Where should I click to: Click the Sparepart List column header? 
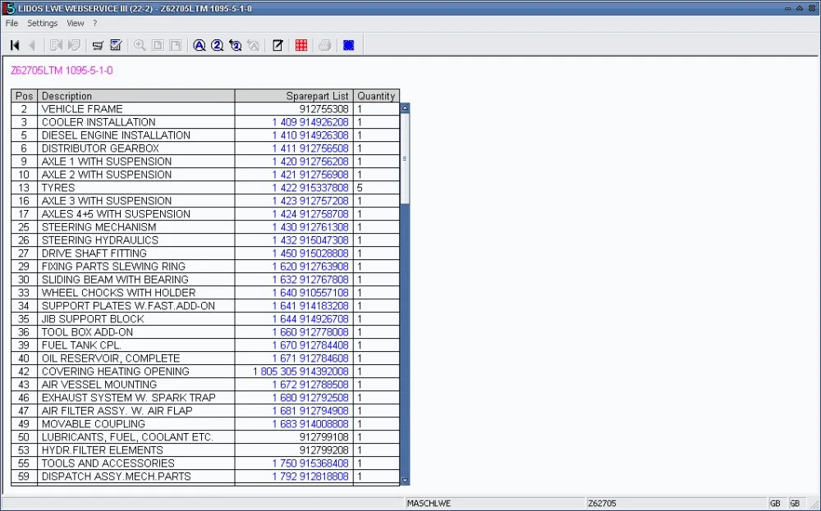coord(294,96)
